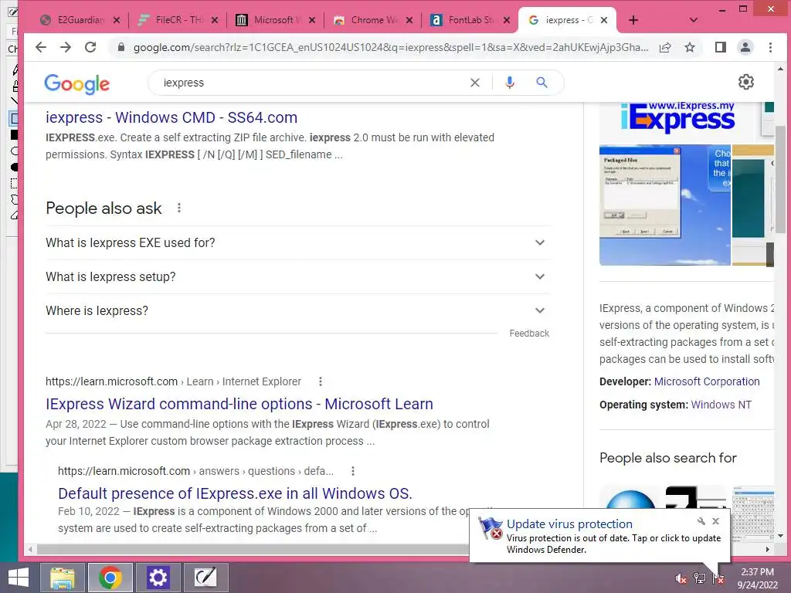Close the E2Guardian tab

(117, 20)
